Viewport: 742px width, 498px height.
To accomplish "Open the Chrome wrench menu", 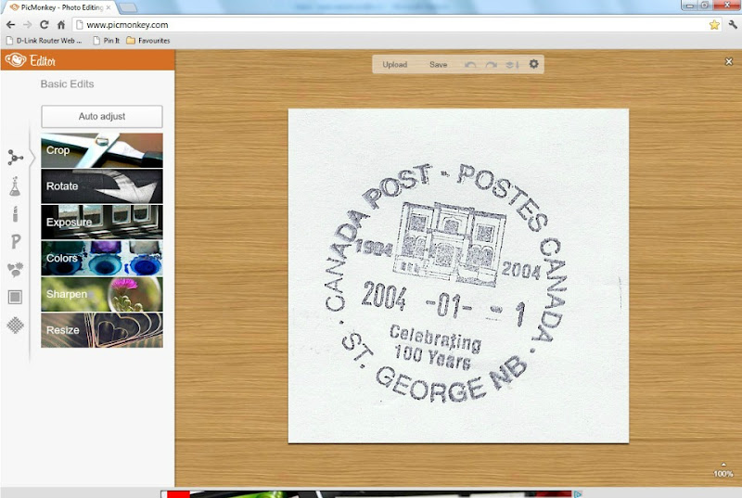I will [733, 25].
